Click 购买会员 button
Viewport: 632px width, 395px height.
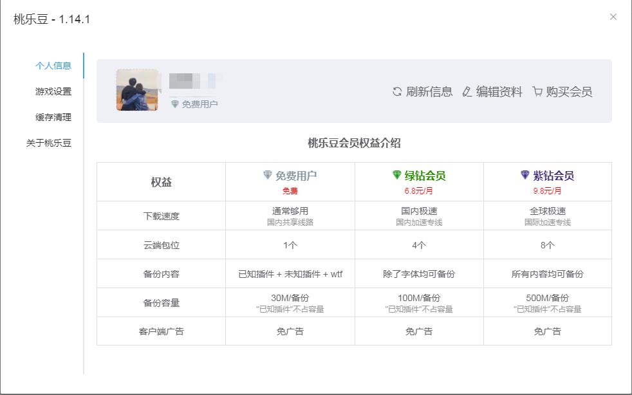pyautogui.click(x=562, y=92)
